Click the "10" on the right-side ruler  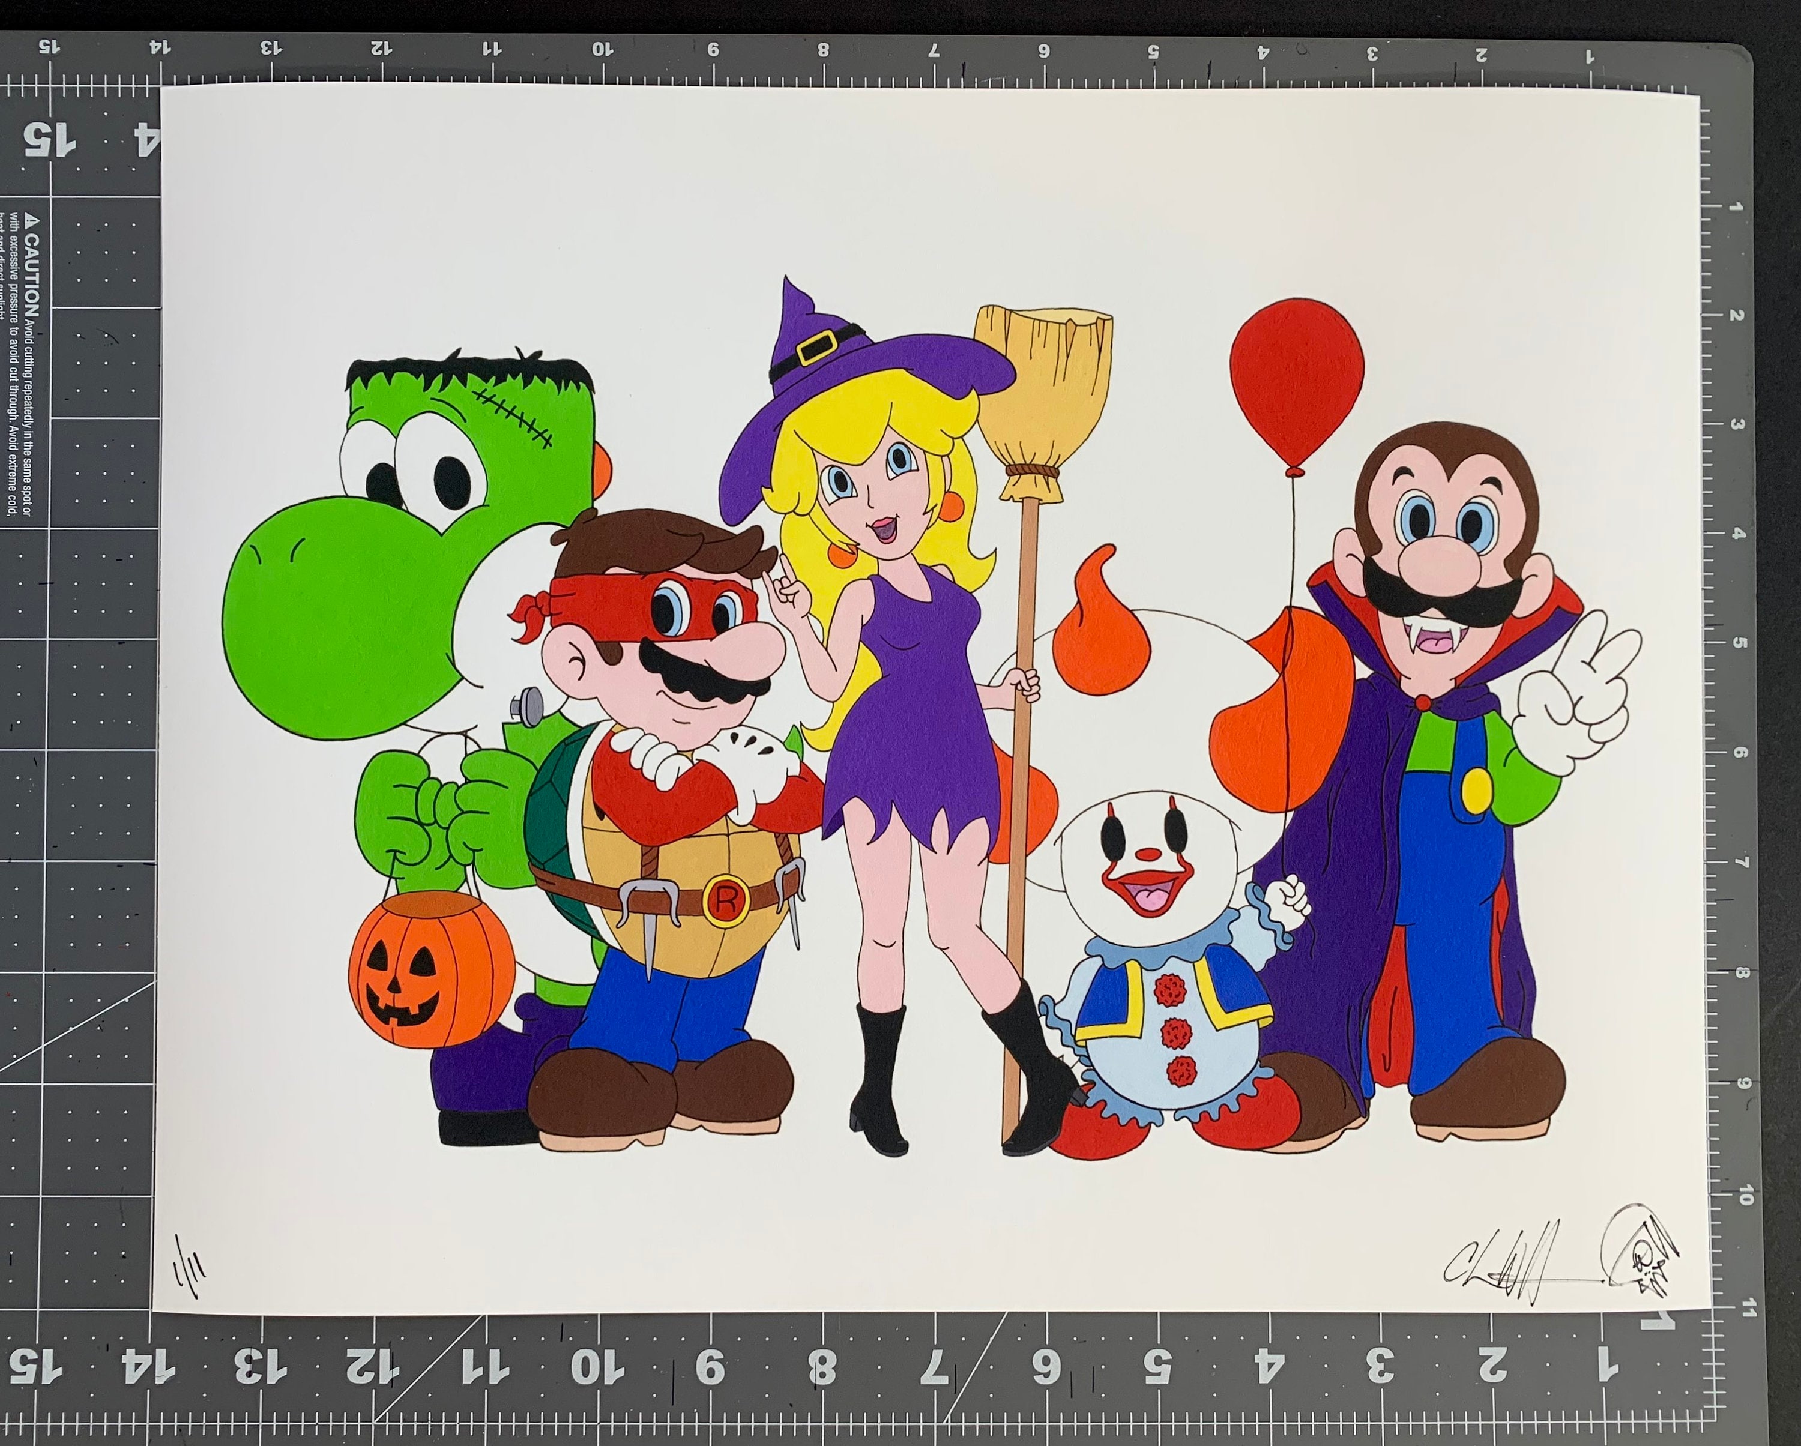1744,1195
